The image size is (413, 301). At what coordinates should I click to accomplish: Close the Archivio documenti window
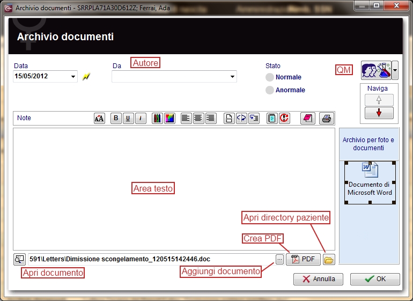point(397,5)
